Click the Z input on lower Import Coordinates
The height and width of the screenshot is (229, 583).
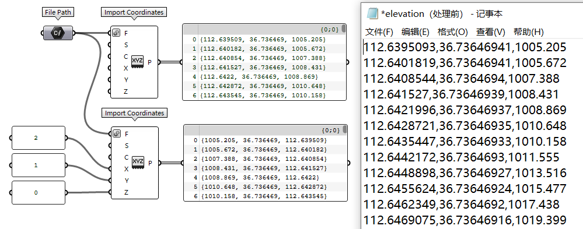click(127, 192)
